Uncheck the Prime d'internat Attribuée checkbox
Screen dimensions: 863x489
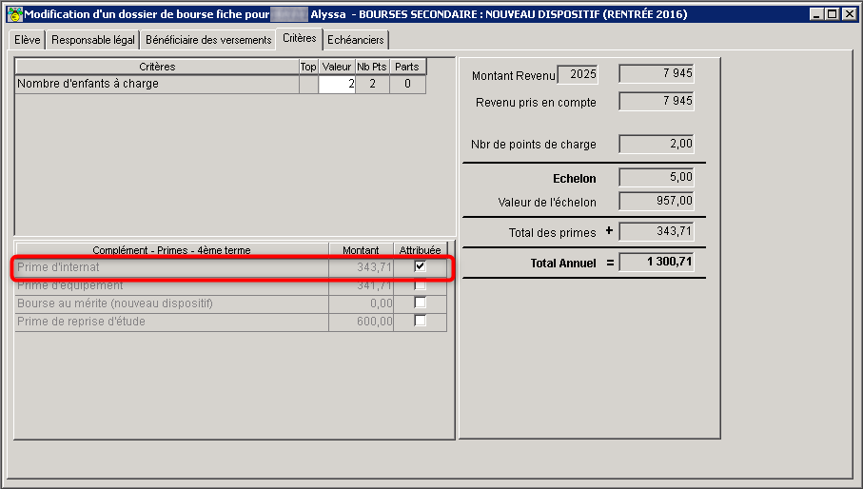420,266
